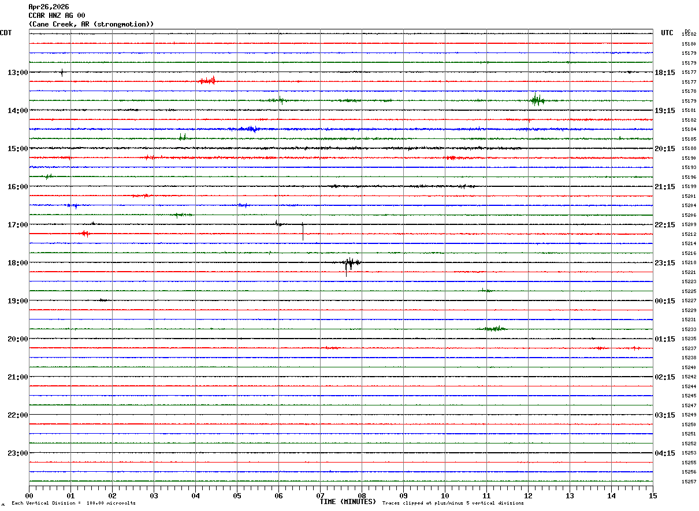The width and height of the screenshot is (699, 511).
Task: Click the "23:15" UTC time label
Action: tap(665, 263)
